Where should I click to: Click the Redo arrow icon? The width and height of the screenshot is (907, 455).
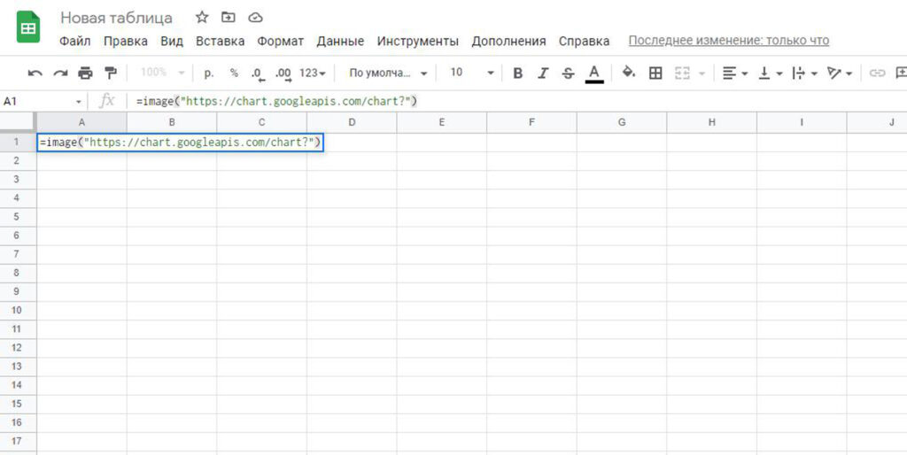[60, 73]
